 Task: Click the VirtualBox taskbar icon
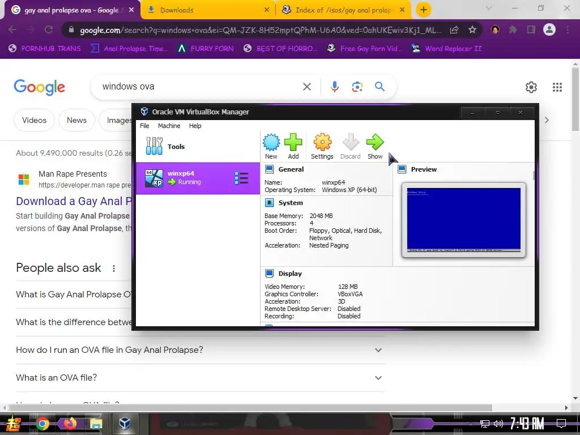click(124, 423)
